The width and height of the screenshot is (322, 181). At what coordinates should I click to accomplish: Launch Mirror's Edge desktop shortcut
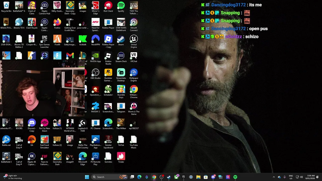pos(95,8)
